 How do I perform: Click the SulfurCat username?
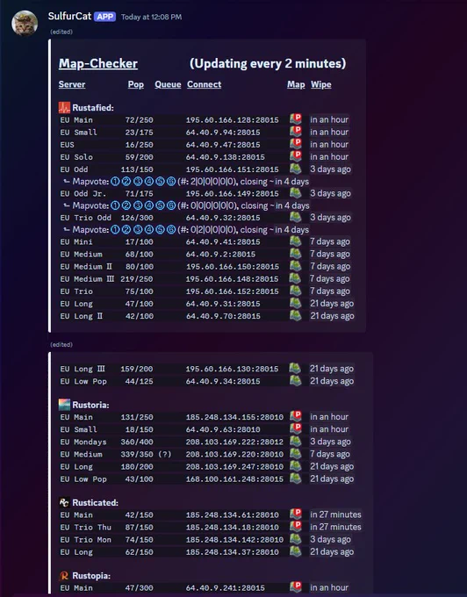tap(69, 17)
